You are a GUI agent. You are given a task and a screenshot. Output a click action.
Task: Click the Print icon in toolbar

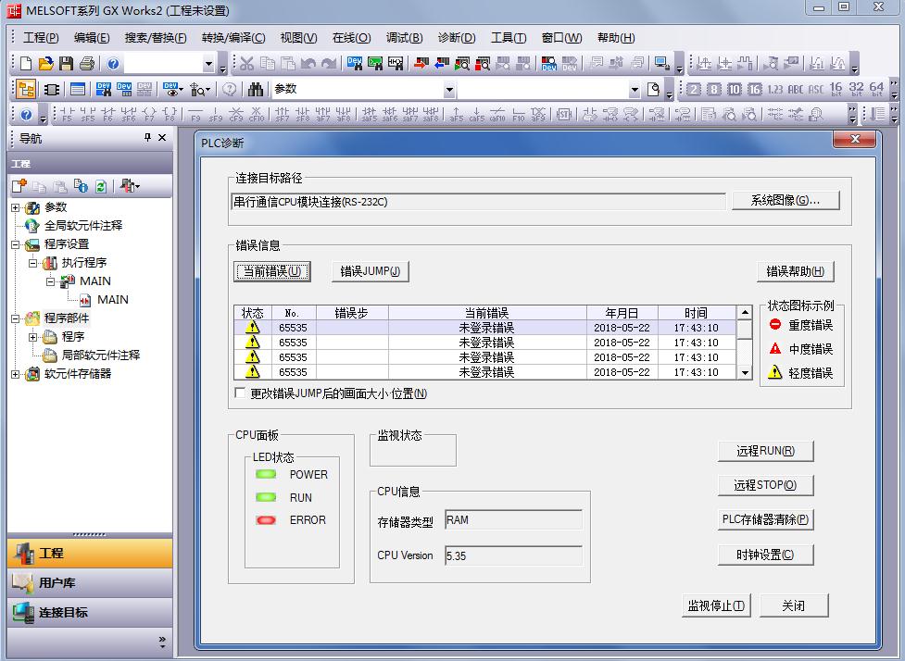pos(86,64)
